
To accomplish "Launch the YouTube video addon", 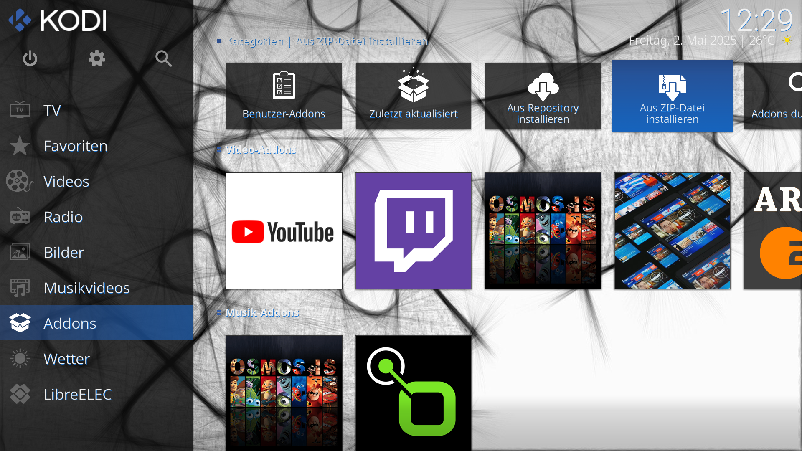I will click(x=284, y=231).
